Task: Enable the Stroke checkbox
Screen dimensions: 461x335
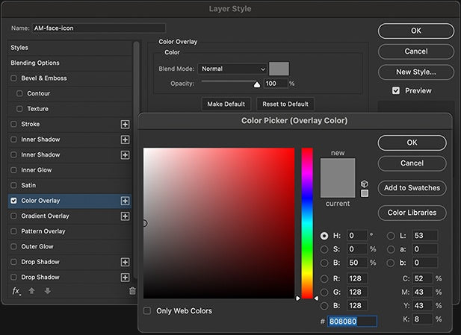Action: 13,124
